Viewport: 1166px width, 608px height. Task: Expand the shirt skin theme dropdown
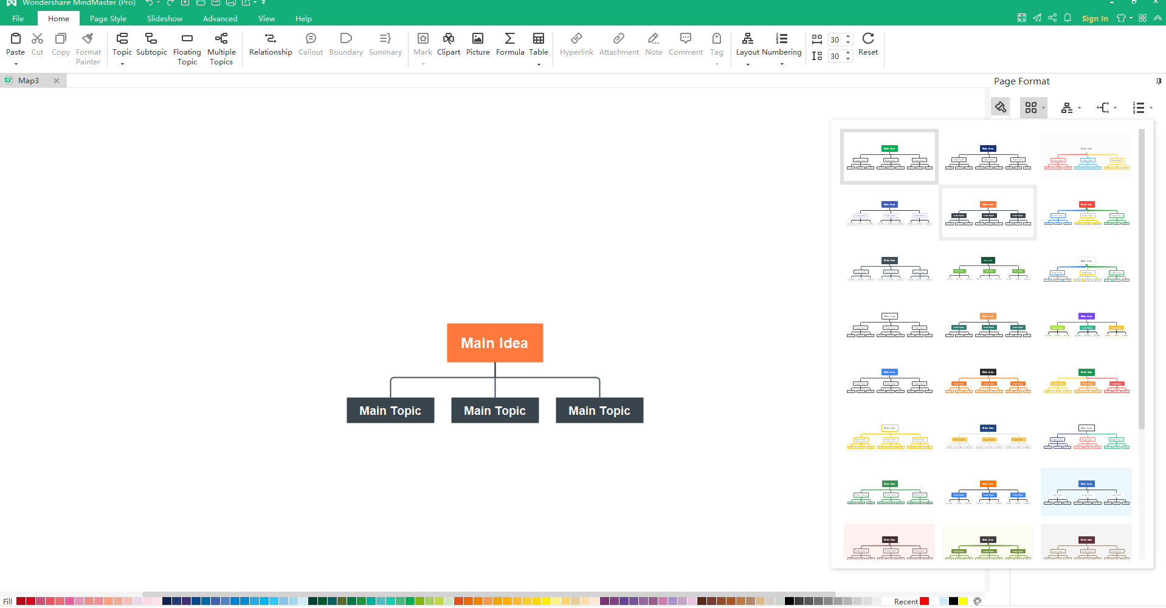[1131, 18]
